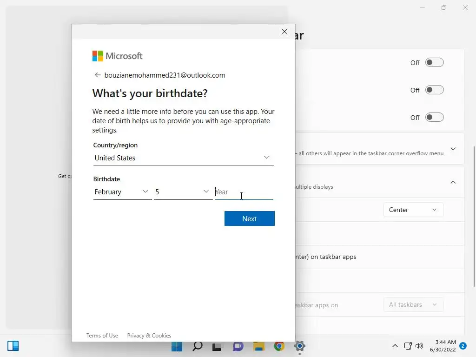Click the Microsoft logo in the dialog
Image resolution: width=476 pixels, height=357 pixels.
pyautogui.click(x=117, y=56)
